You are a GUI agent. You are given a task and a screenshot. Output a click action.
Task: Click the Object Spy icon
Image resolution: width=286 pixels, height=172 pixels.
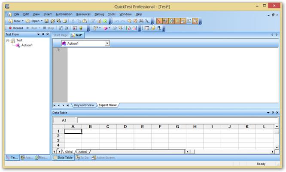tap(159, 28)
